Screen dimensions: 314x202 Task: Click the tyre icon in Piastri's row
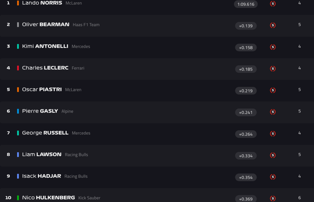coord(273,90)
